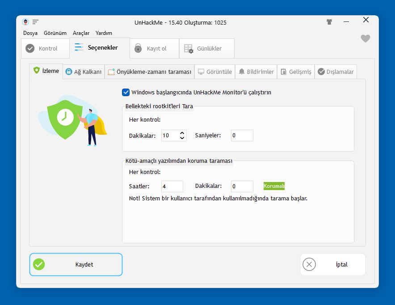Click the t-shirt skin icon
The image size is (395, 305).
point(329,22)
